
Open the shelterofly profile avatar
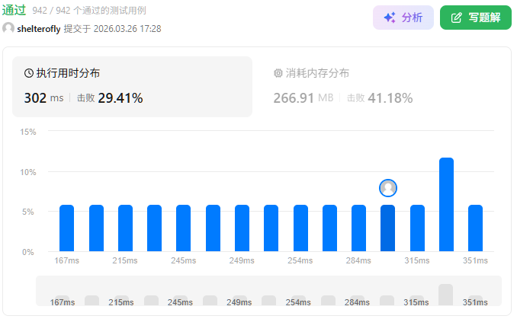(8, 28)
